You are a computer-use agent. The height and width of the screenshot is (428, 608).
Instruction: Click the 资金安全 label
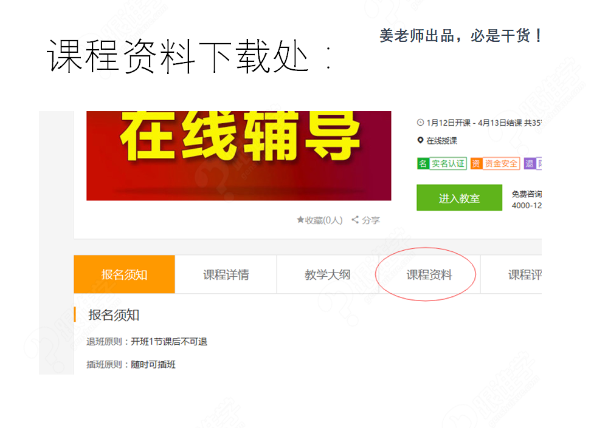click(501, 163)
